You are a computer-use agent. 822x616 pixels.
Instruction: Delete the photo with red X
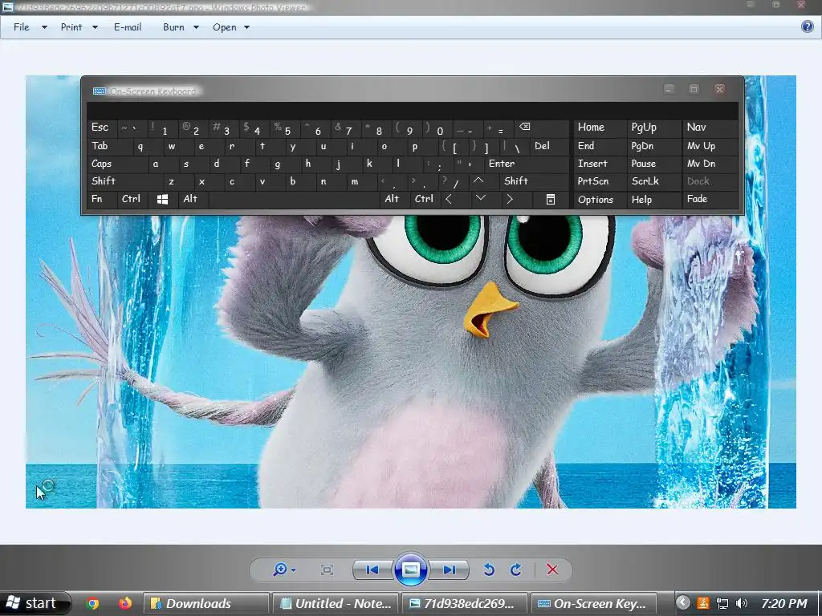click(552, 569)
